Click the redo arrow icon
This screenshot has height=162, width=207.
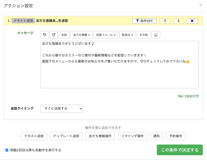pyautogui.click(x=54, y=35)
